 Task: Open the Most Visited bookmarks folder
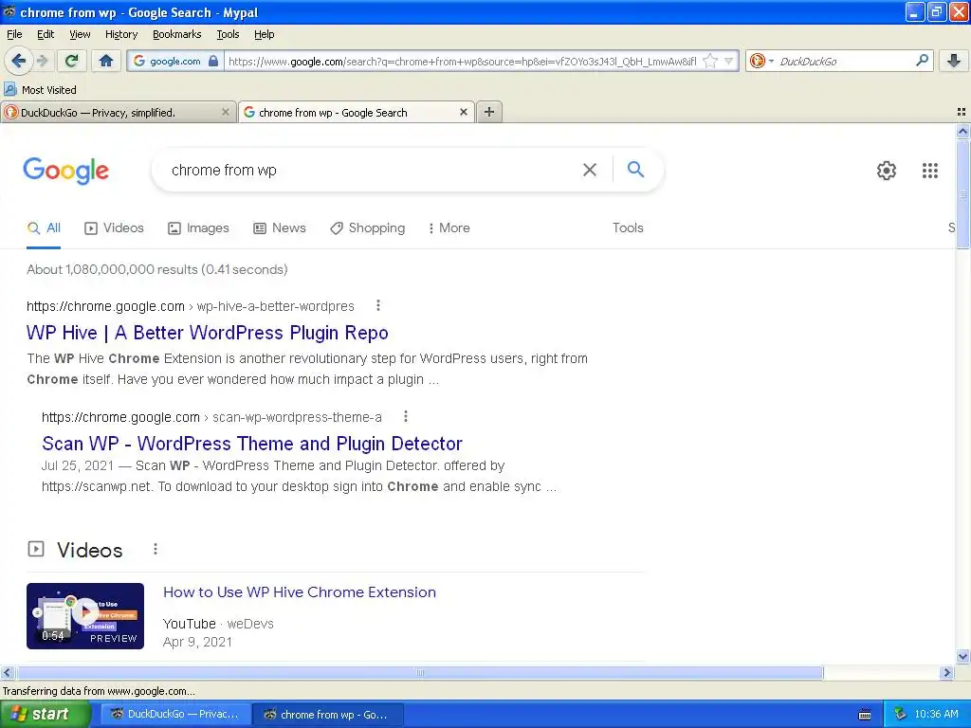[x=40, y=90]
